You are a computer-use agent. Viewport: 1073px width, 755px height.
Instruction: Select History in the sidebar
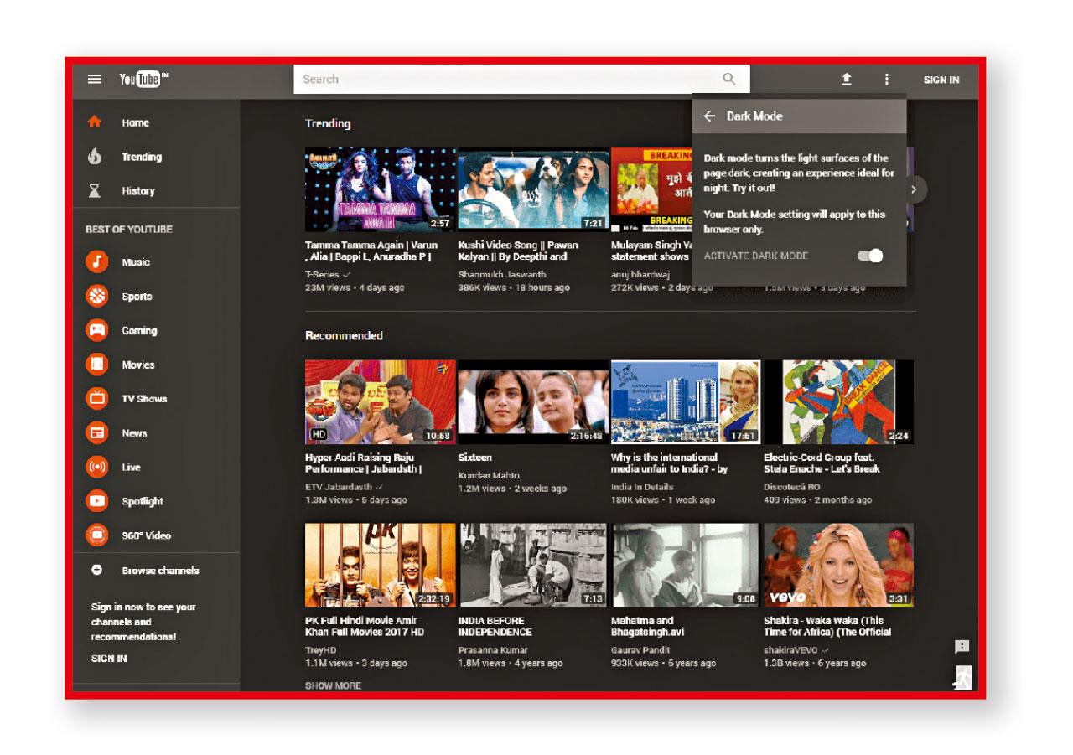point(138,191)
